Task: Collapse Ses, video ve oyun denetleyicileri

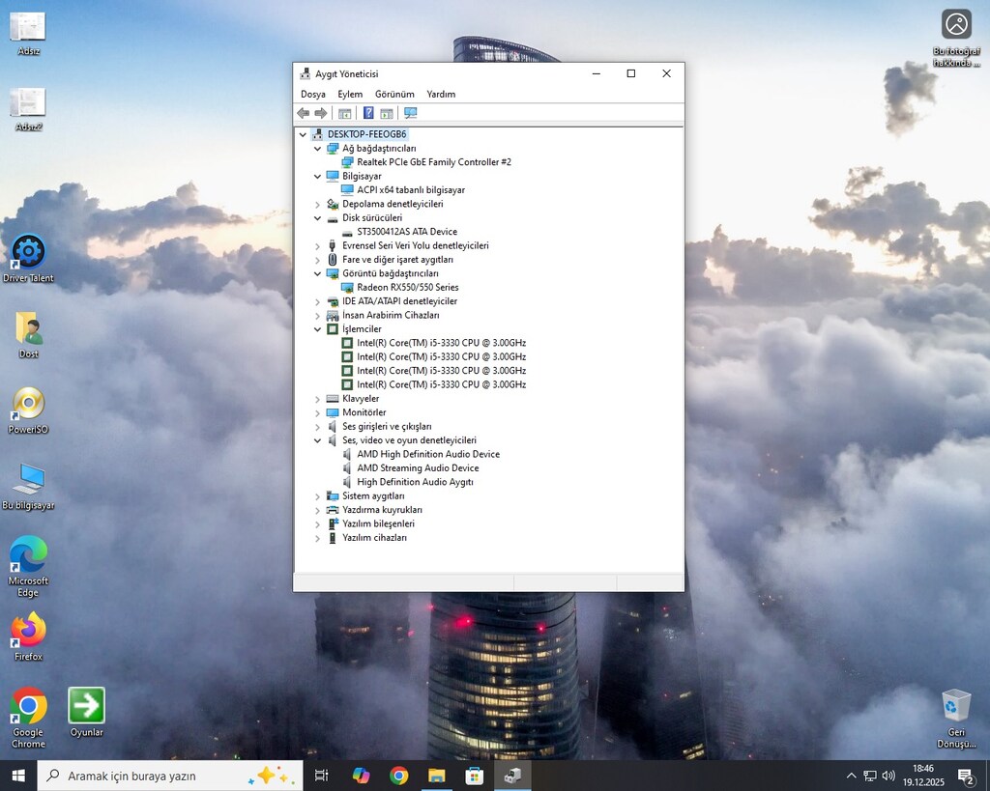Action: click(x=317, y=440)
